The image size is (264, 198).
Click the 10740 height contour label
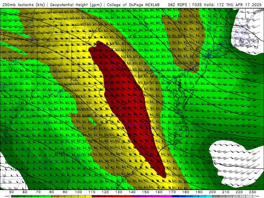18,170
